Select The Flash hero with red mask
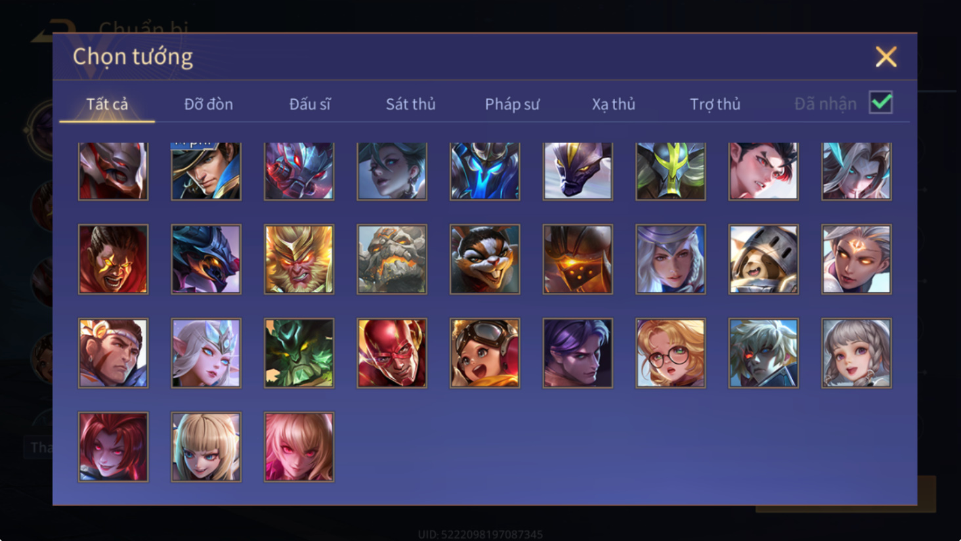Image resolution: width=961 pixels, height=541 pixels. pos(392,353)
